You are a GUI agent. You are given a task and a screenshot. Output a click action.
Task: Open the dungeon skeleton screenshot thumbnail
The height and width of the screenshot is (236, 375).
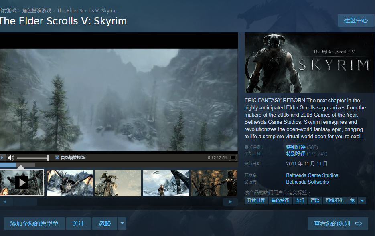point(214,183)
